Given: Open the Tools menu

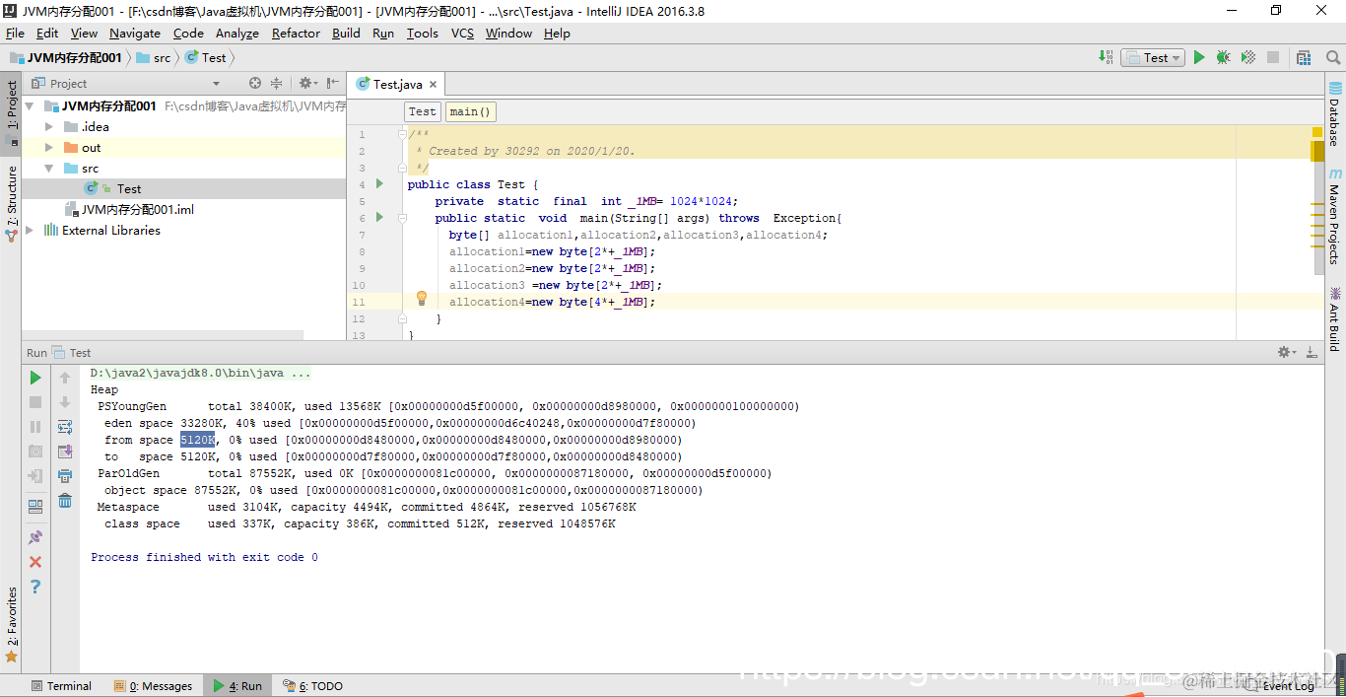Looking at the screenshot, I should point(422,33).
